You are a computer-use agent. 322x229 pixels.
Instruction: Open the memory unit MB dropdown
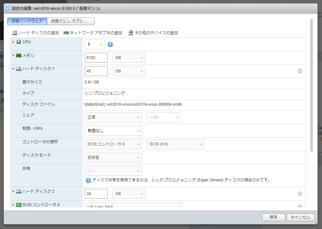tap(129, 58)
